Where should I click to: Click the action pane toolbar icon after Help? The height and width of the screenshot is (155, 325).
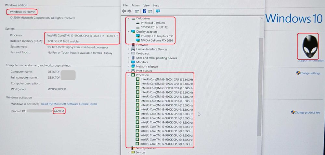coord(150,11)
